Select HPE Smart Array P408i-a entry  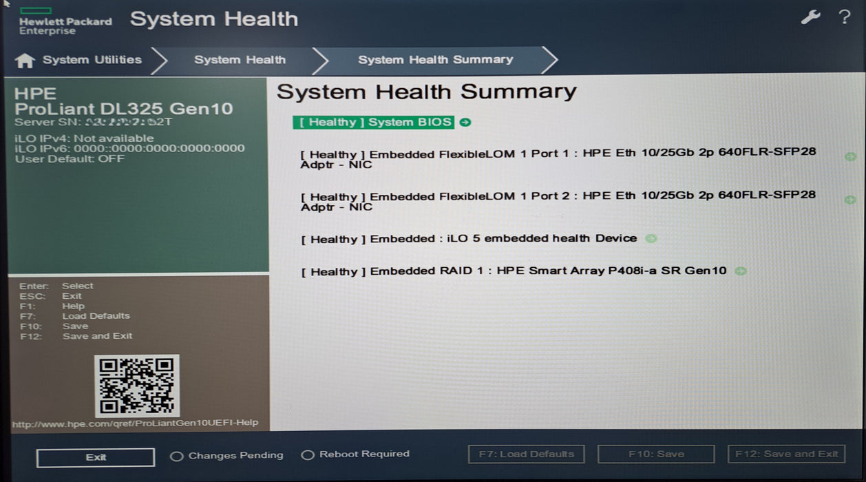point(514,271)
